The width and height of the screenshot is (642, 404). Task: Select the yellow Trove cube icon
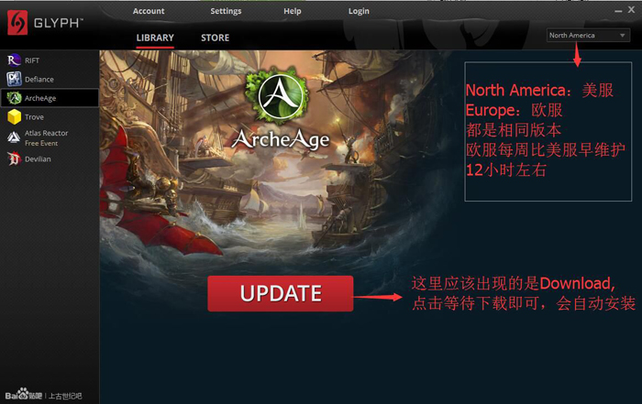point(14,117)
